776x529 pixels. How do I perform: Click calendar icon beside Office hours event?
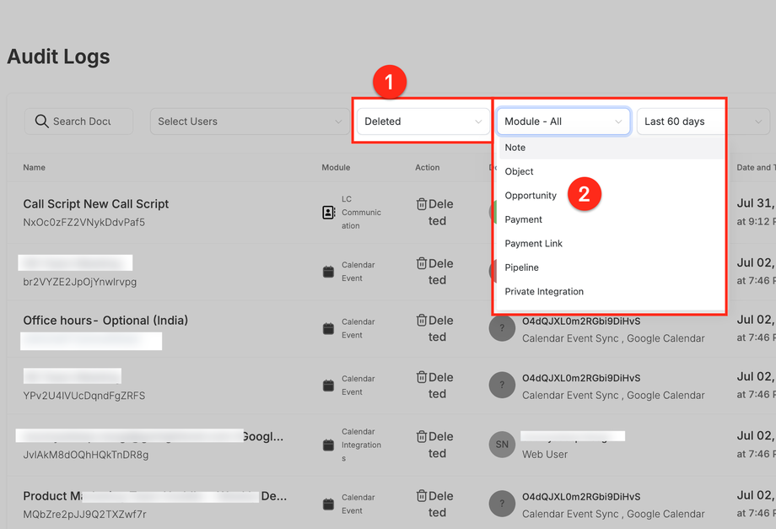[x=329, y=328]
